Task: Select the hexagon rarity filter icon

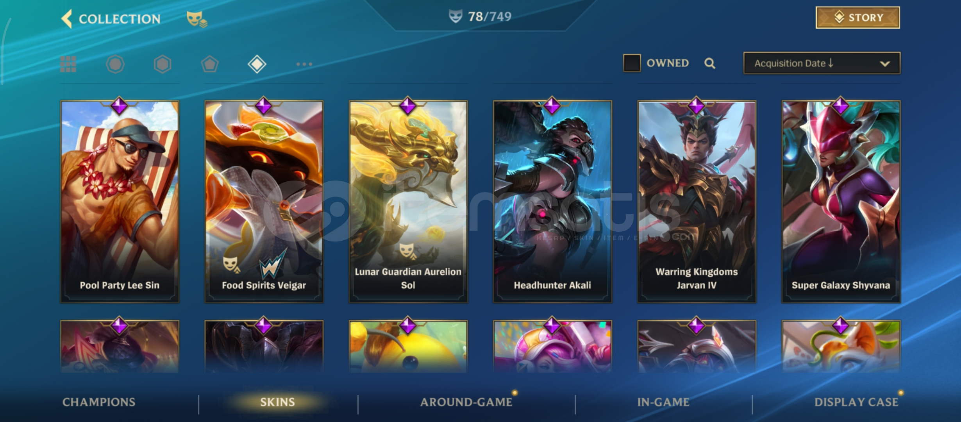Action: pyautogui.click(x=163, y=64)
